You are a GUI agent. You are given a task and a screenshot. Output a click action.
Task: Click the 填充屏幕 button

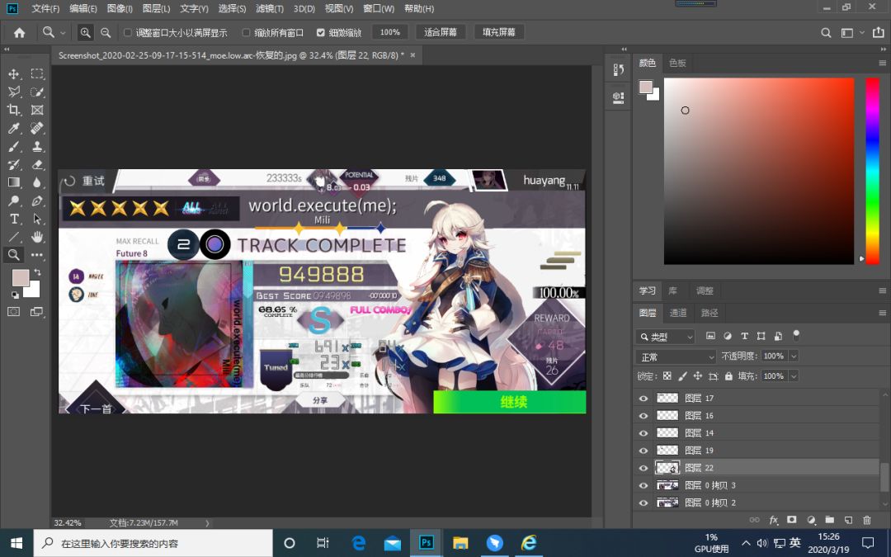click(499, 32)
